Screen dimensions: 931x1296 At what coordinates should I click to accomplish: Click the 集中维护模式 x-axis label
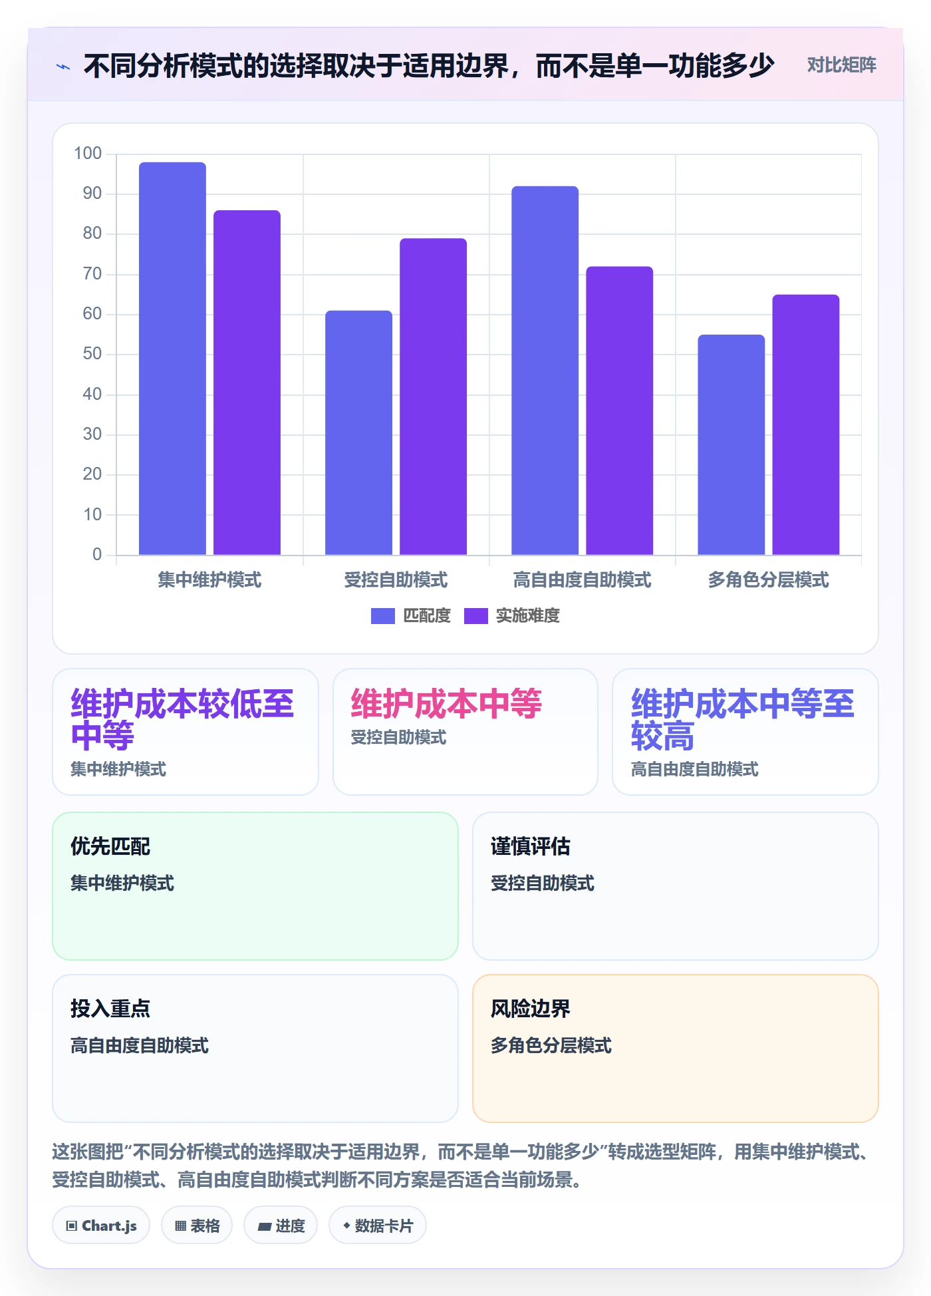click(x=209, y=580)
